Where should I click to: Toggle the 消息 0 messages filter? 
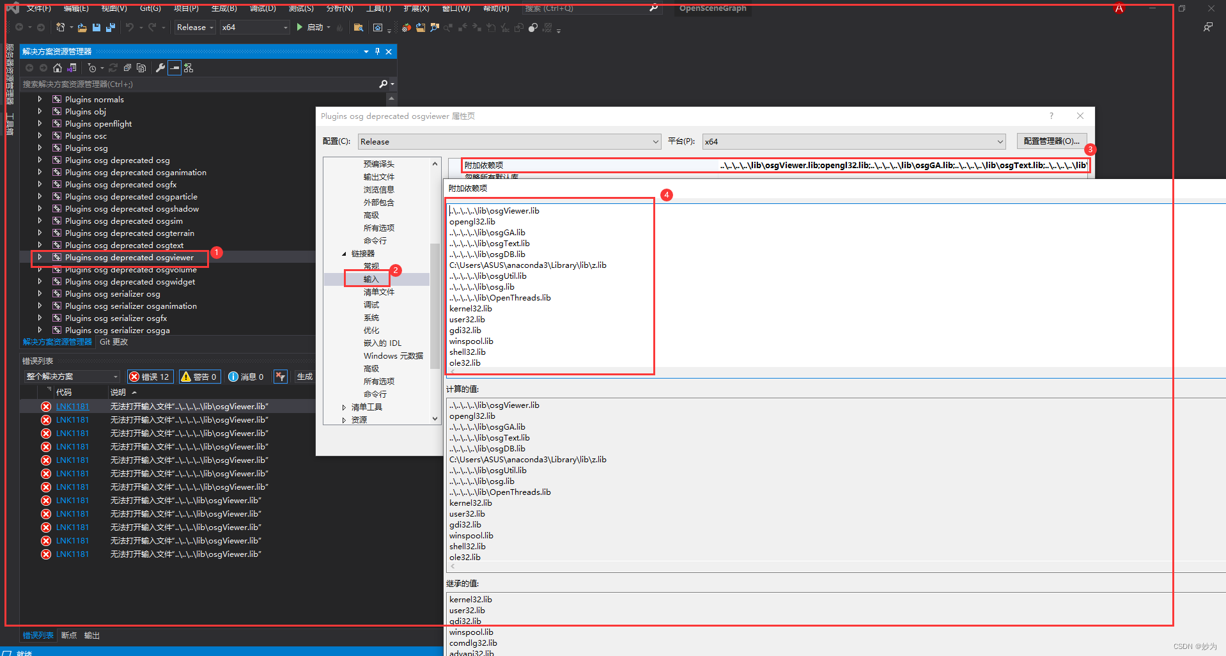coord(246,377)
